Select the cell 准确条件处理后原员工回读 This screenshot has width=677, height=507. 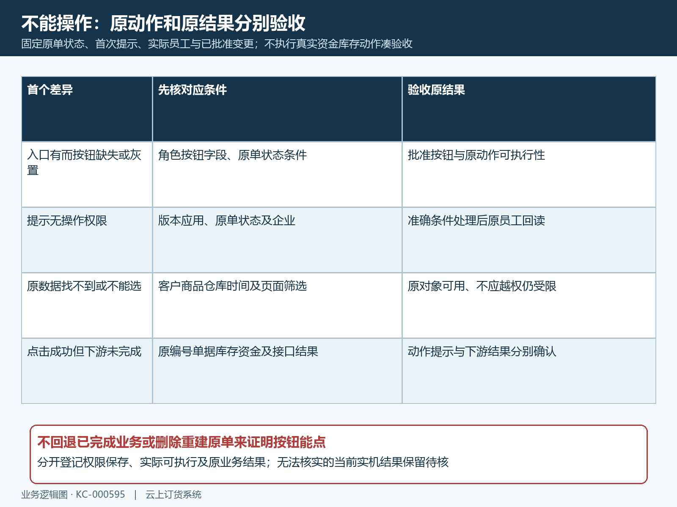pyautogui.click(x=529, y=240)
